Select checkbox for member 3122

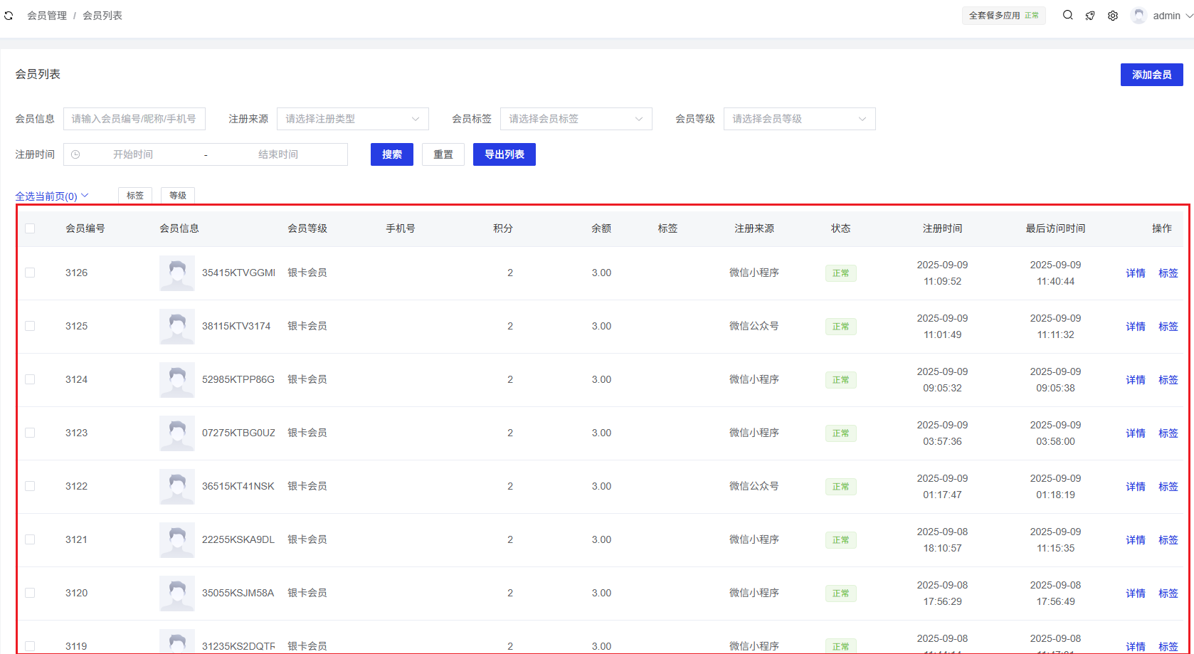[x=30, y=486]
